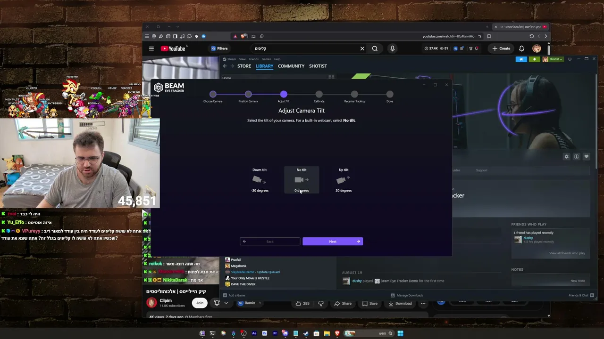Select the Up tilt camera option
This screenshot has width=604, height=339.
(x=344, y=180)
